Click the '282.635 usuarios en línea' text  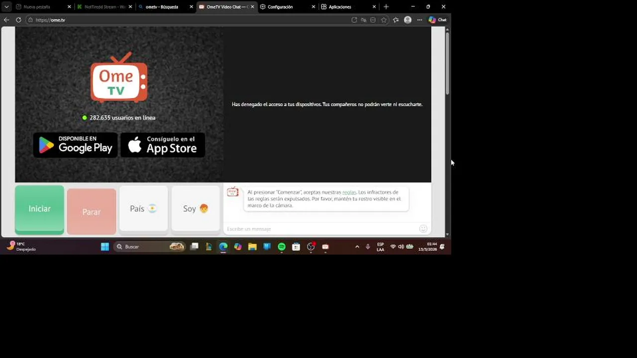pos(122,118)
